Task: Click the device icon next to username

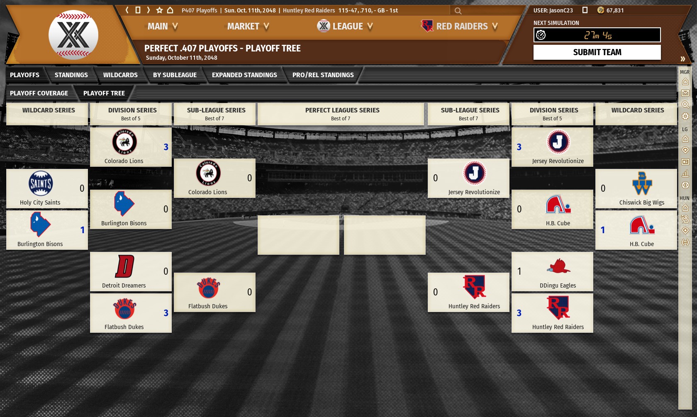Action: click(585, 10)
